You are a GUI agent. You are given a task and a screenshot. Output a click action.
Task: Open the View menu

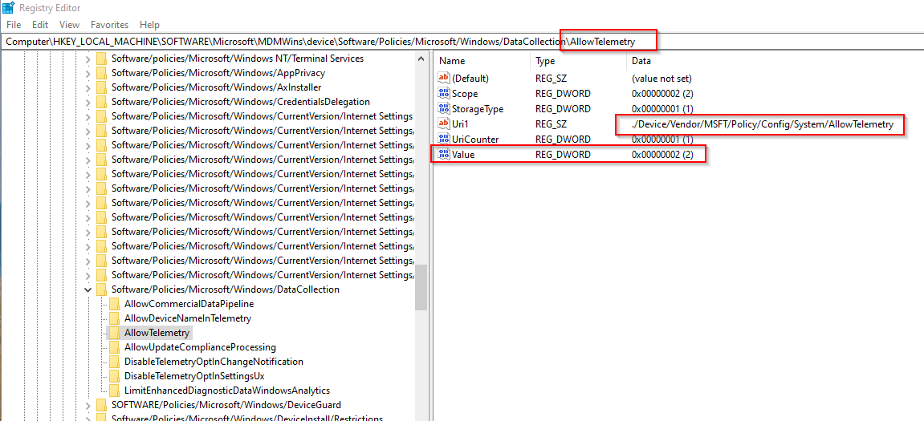pyautogui.click(x=70, y=25)
